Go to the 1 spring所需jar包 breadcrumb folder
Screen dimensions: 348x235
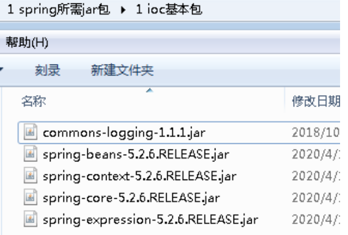(59, 10)
